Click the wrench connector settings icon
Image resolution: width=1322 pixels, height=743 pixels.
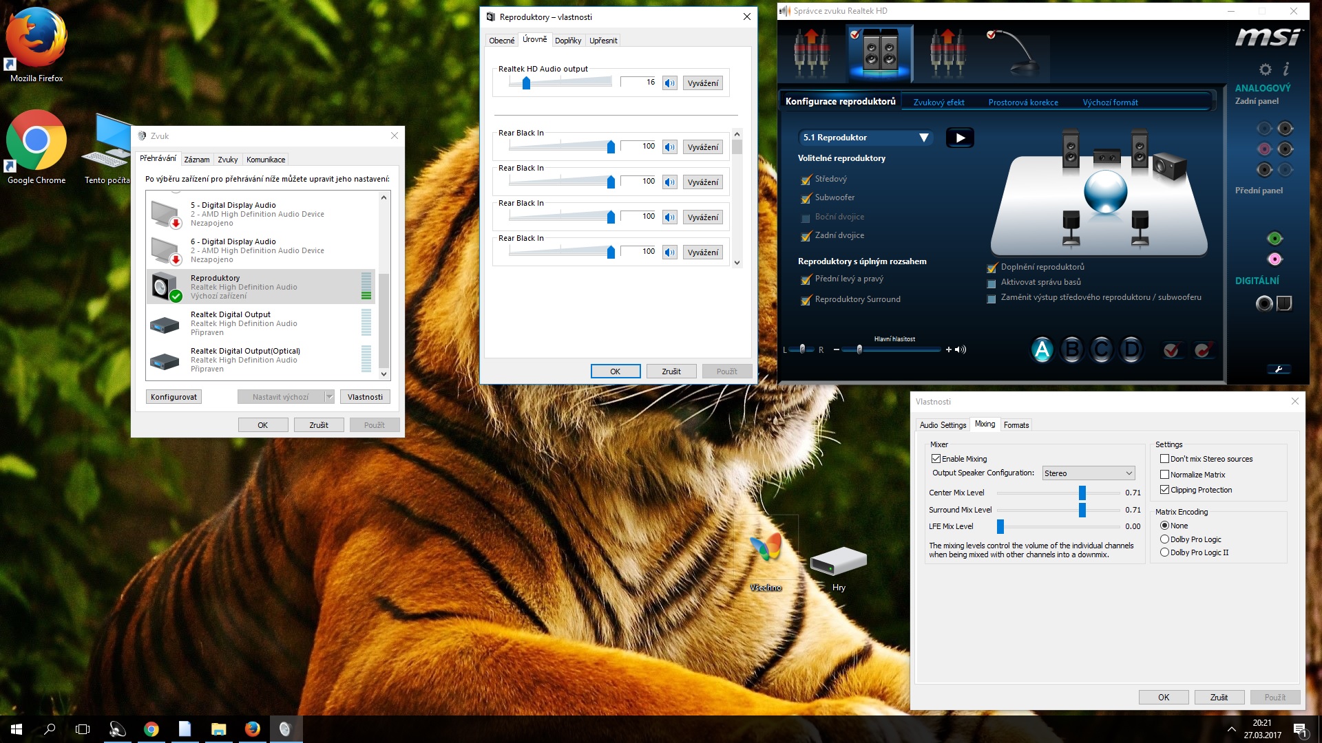[x=1278, y=369]
